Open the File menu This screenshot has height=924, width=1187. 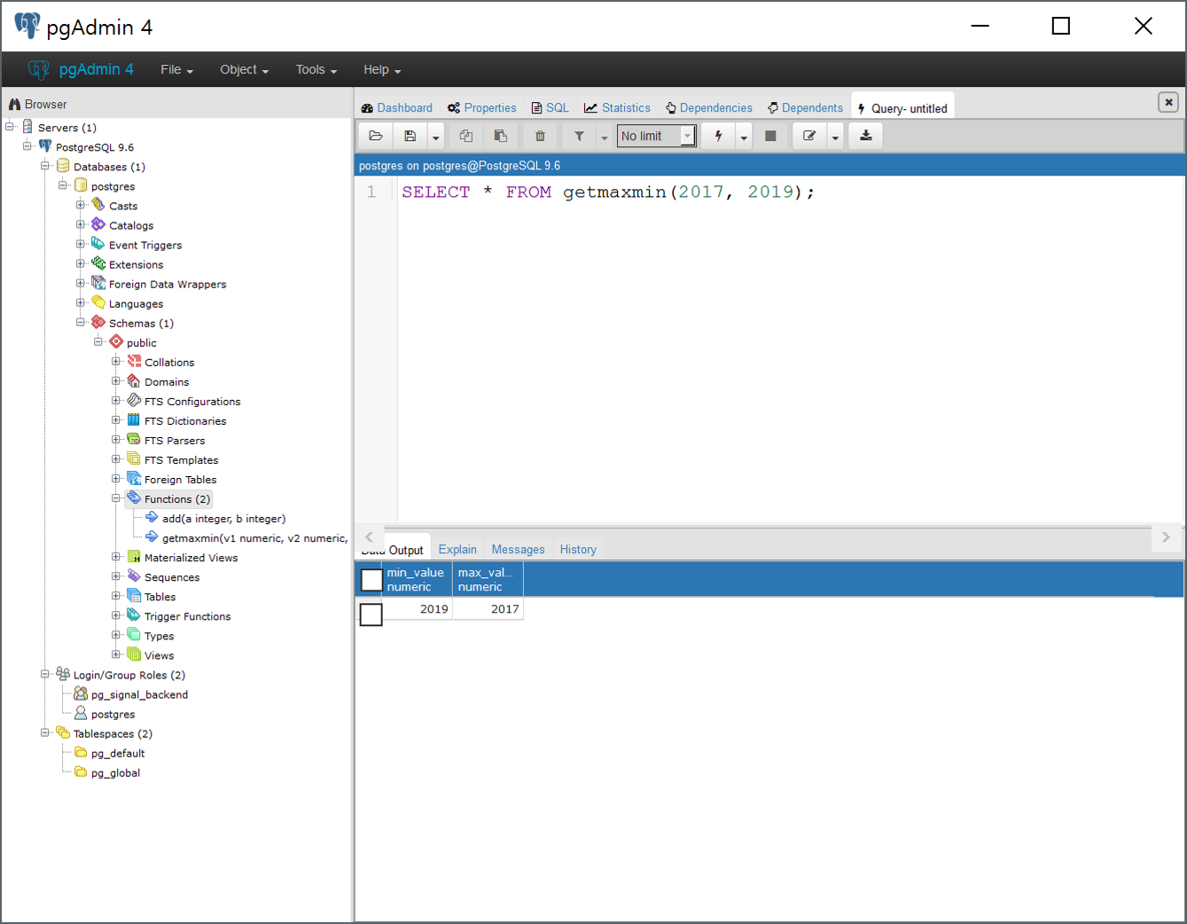click(x=176, y=69)
